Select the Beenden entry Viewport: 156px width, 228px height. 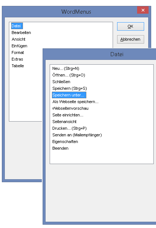tap(60, 148)
